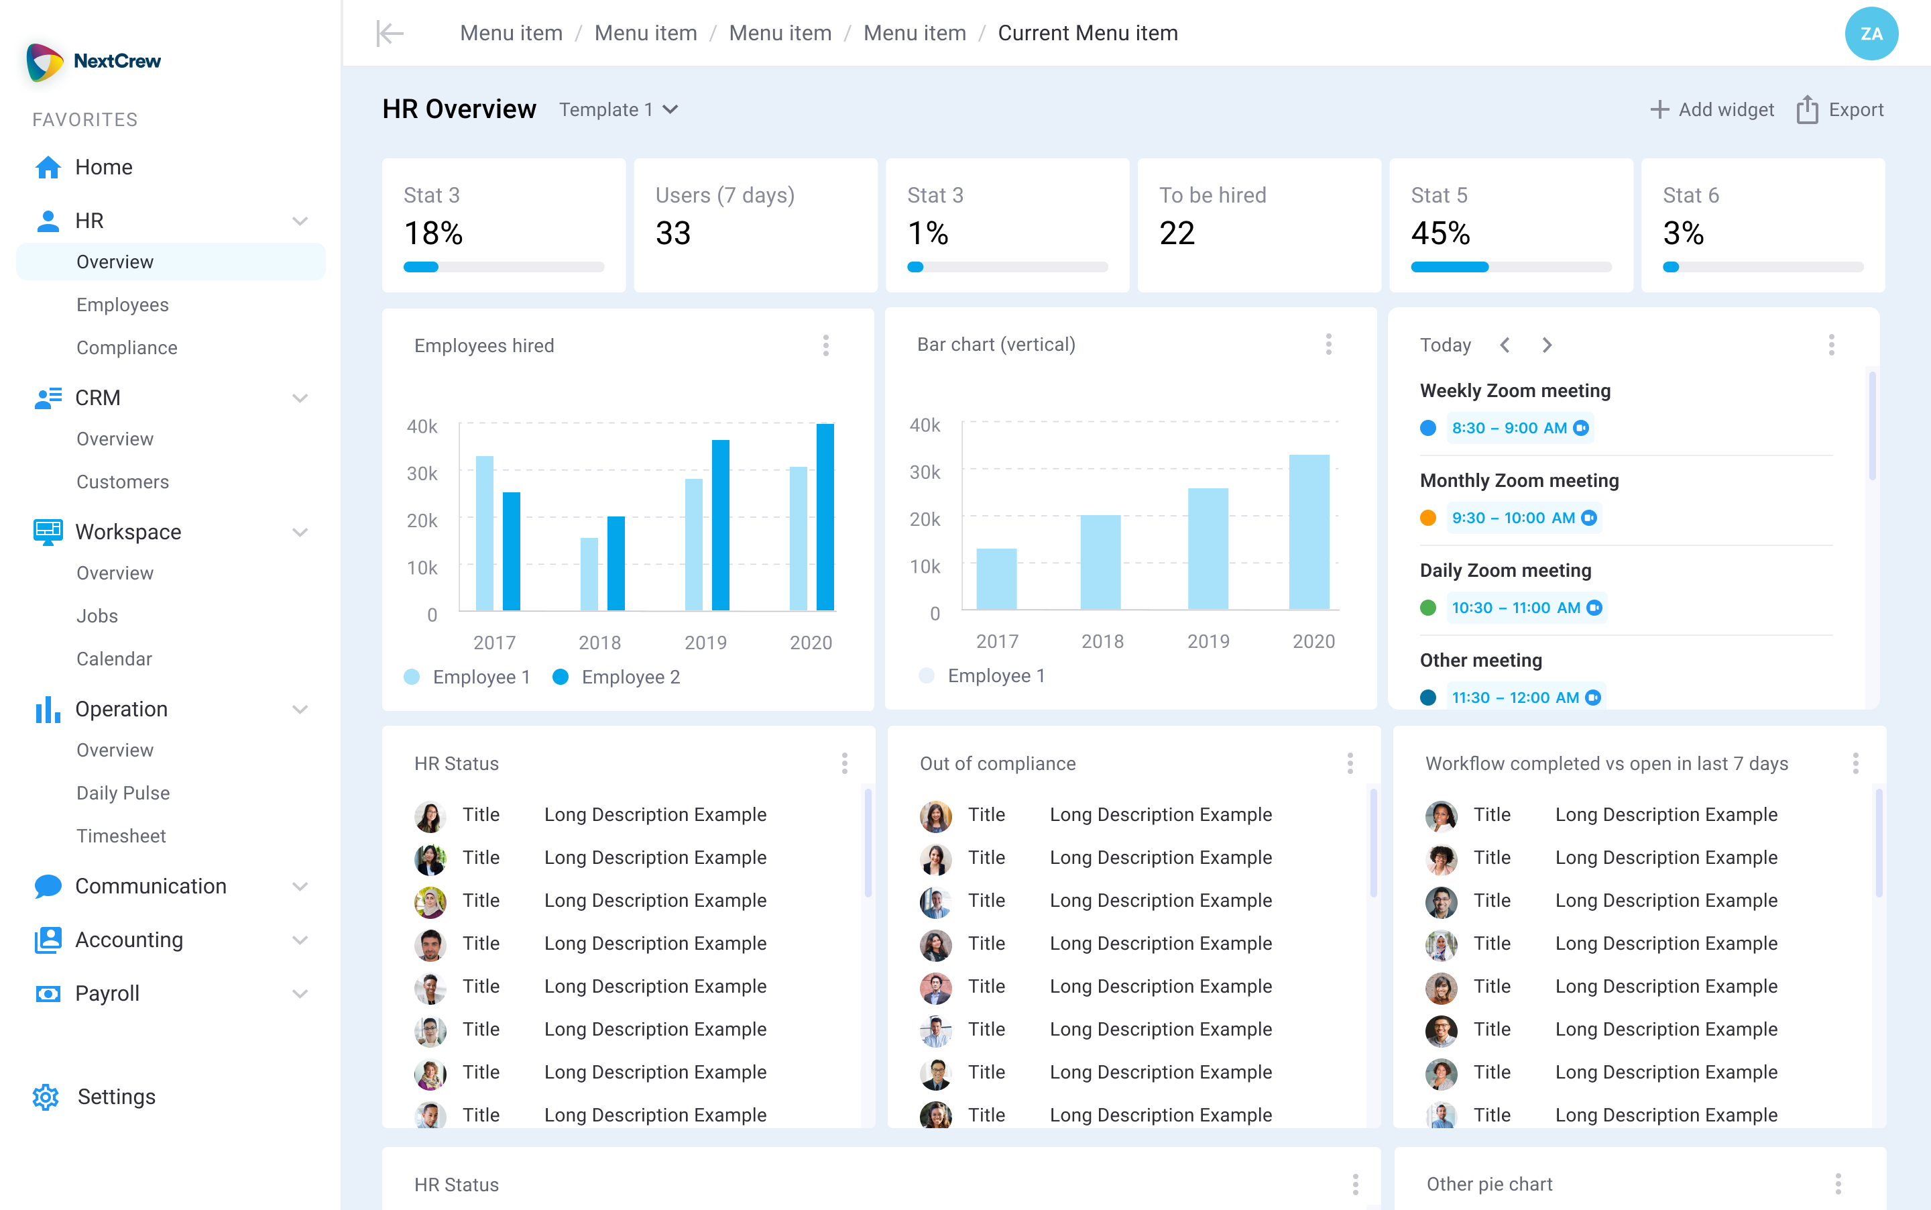Click the CRM contacts icon
Screen dimensions: 1931x1210
click(x=48, y=398)
